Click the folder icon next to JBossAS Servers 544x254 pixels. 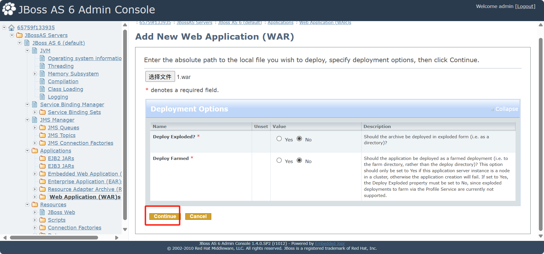[19, 35]
